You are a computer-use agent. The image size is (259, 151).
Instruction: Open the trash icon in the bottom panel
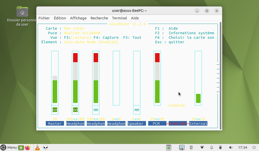pos(168,147)
